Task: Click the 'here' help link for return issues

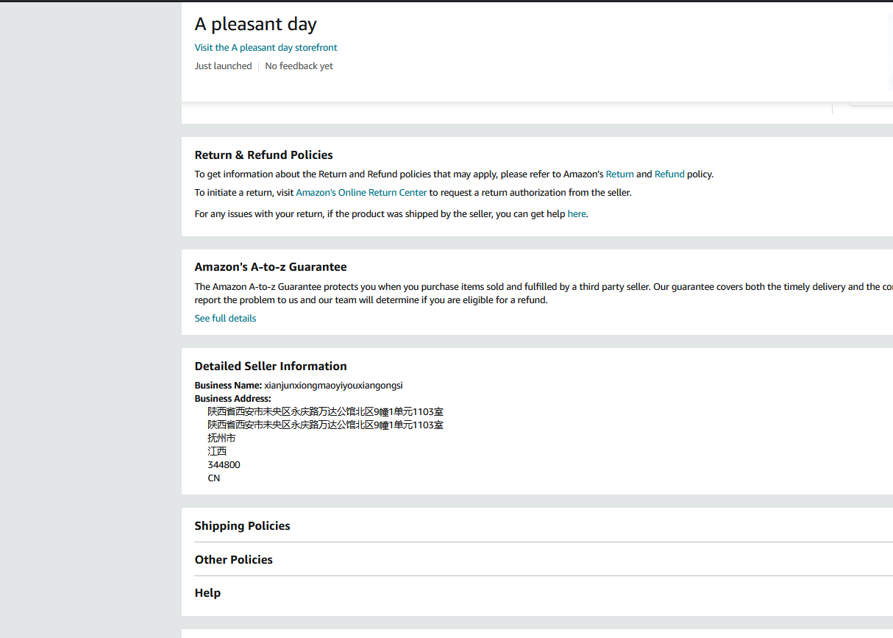Action: click(x=577, y=214)
